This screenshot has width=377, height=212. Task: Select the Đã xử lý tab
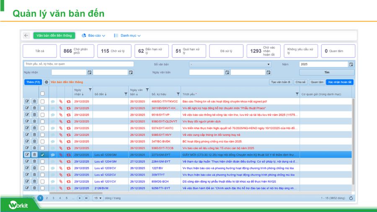[226, 51]
